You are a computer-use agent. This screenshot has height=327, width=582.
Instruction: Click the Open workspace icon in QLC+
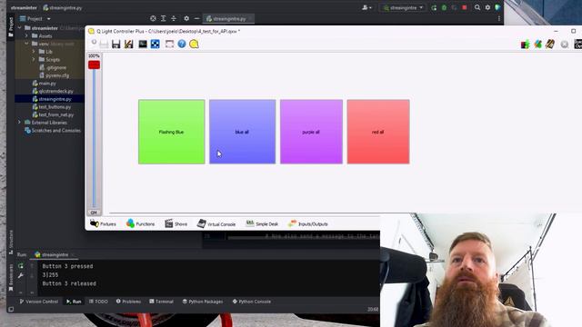click(x=104, y=45)
